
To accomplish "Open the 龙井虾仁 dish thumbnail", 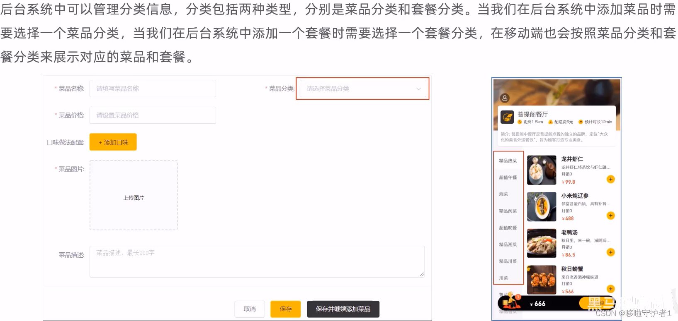I will click(542, 170).
